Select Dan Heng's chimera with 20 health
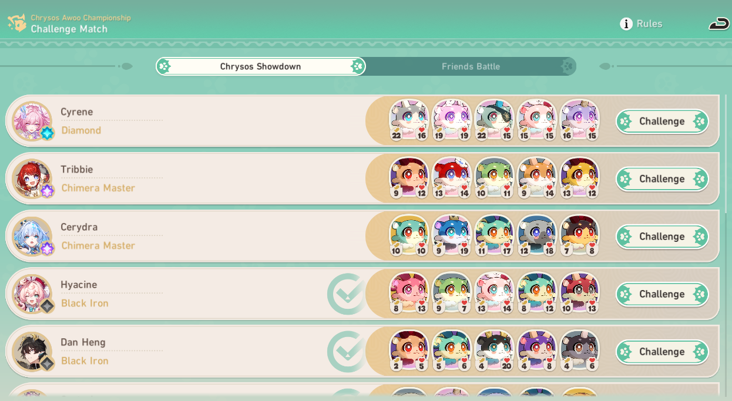Image resolution: width=732 pixels, height=401 pixels. [494, 351]
